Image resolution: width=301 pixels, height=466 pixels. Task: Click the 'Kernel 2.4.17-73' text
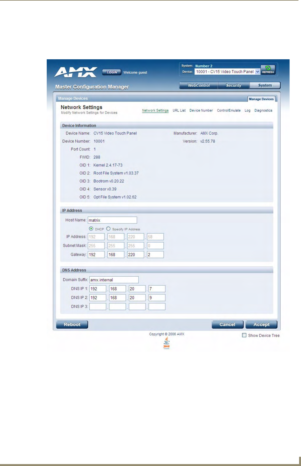108,165
